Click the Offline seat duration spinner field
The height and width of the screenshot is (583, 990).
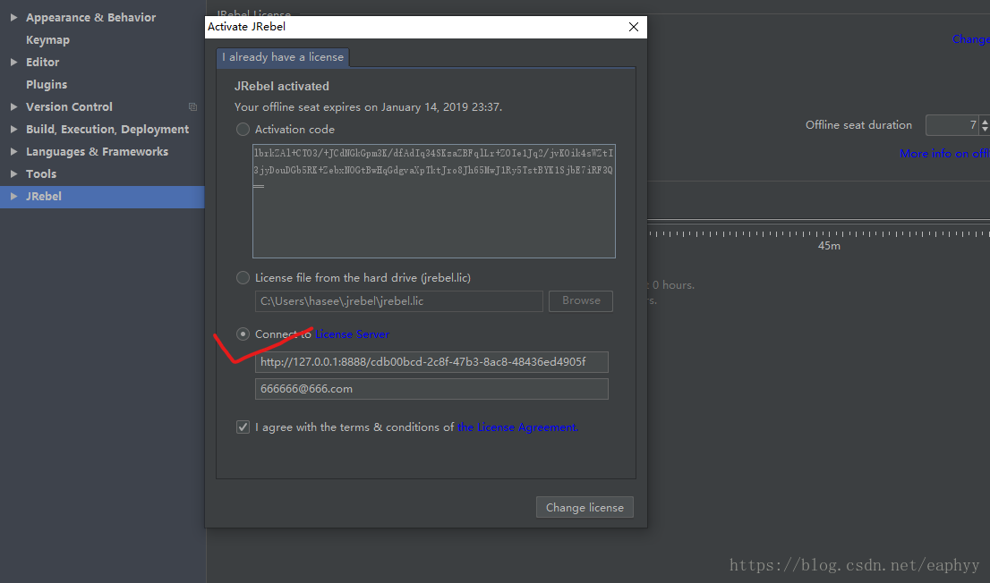[952, 125]
